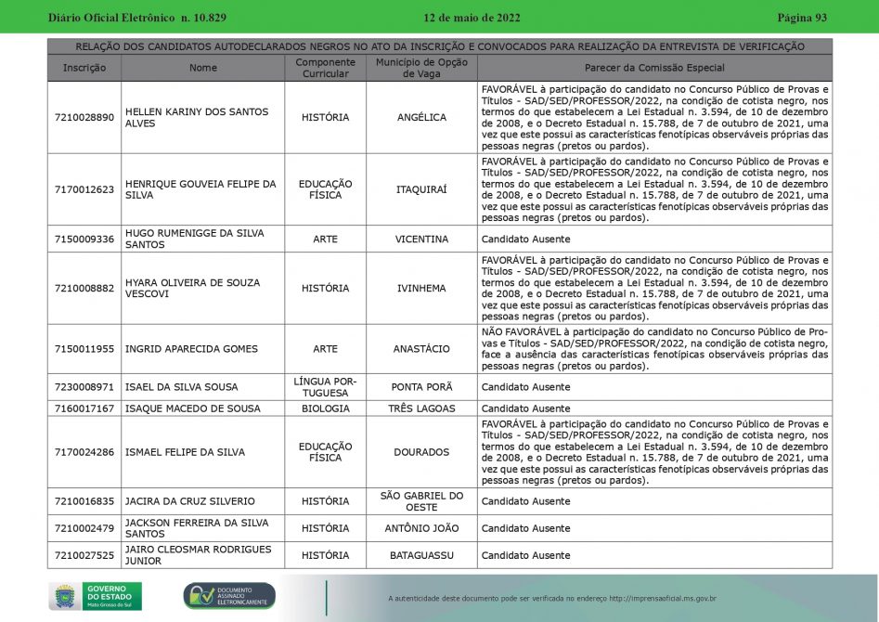The width and height of the screenshot is (879, 622).
Task: Click the NÃO FAVORÁVEL opinion for Ingrid Aparecida Gomes
Action: (654, 348)
